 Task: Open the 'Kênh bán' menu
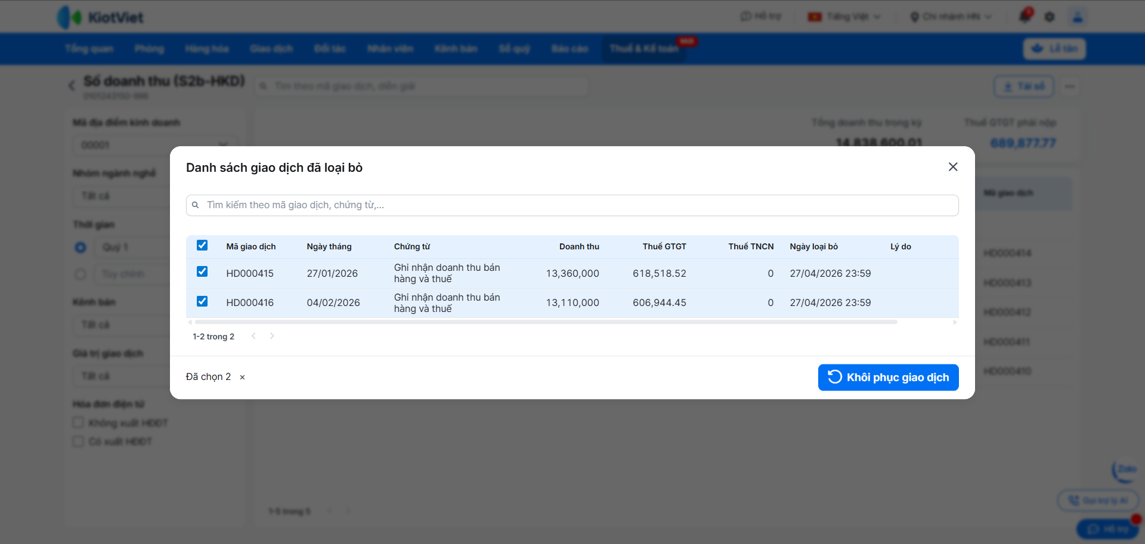(456, 48)
